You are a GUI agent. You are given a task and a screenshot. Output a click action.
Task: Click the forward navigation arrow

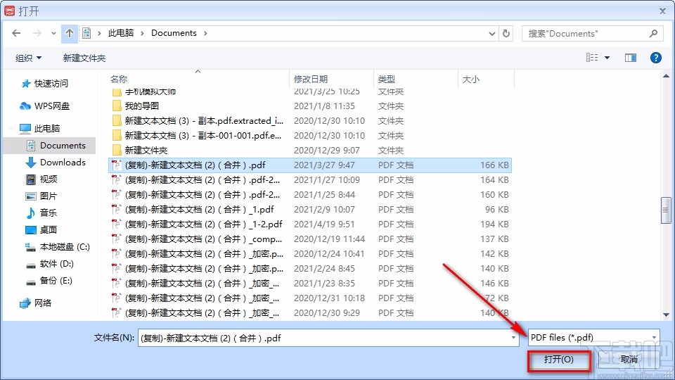click(37, 33)
